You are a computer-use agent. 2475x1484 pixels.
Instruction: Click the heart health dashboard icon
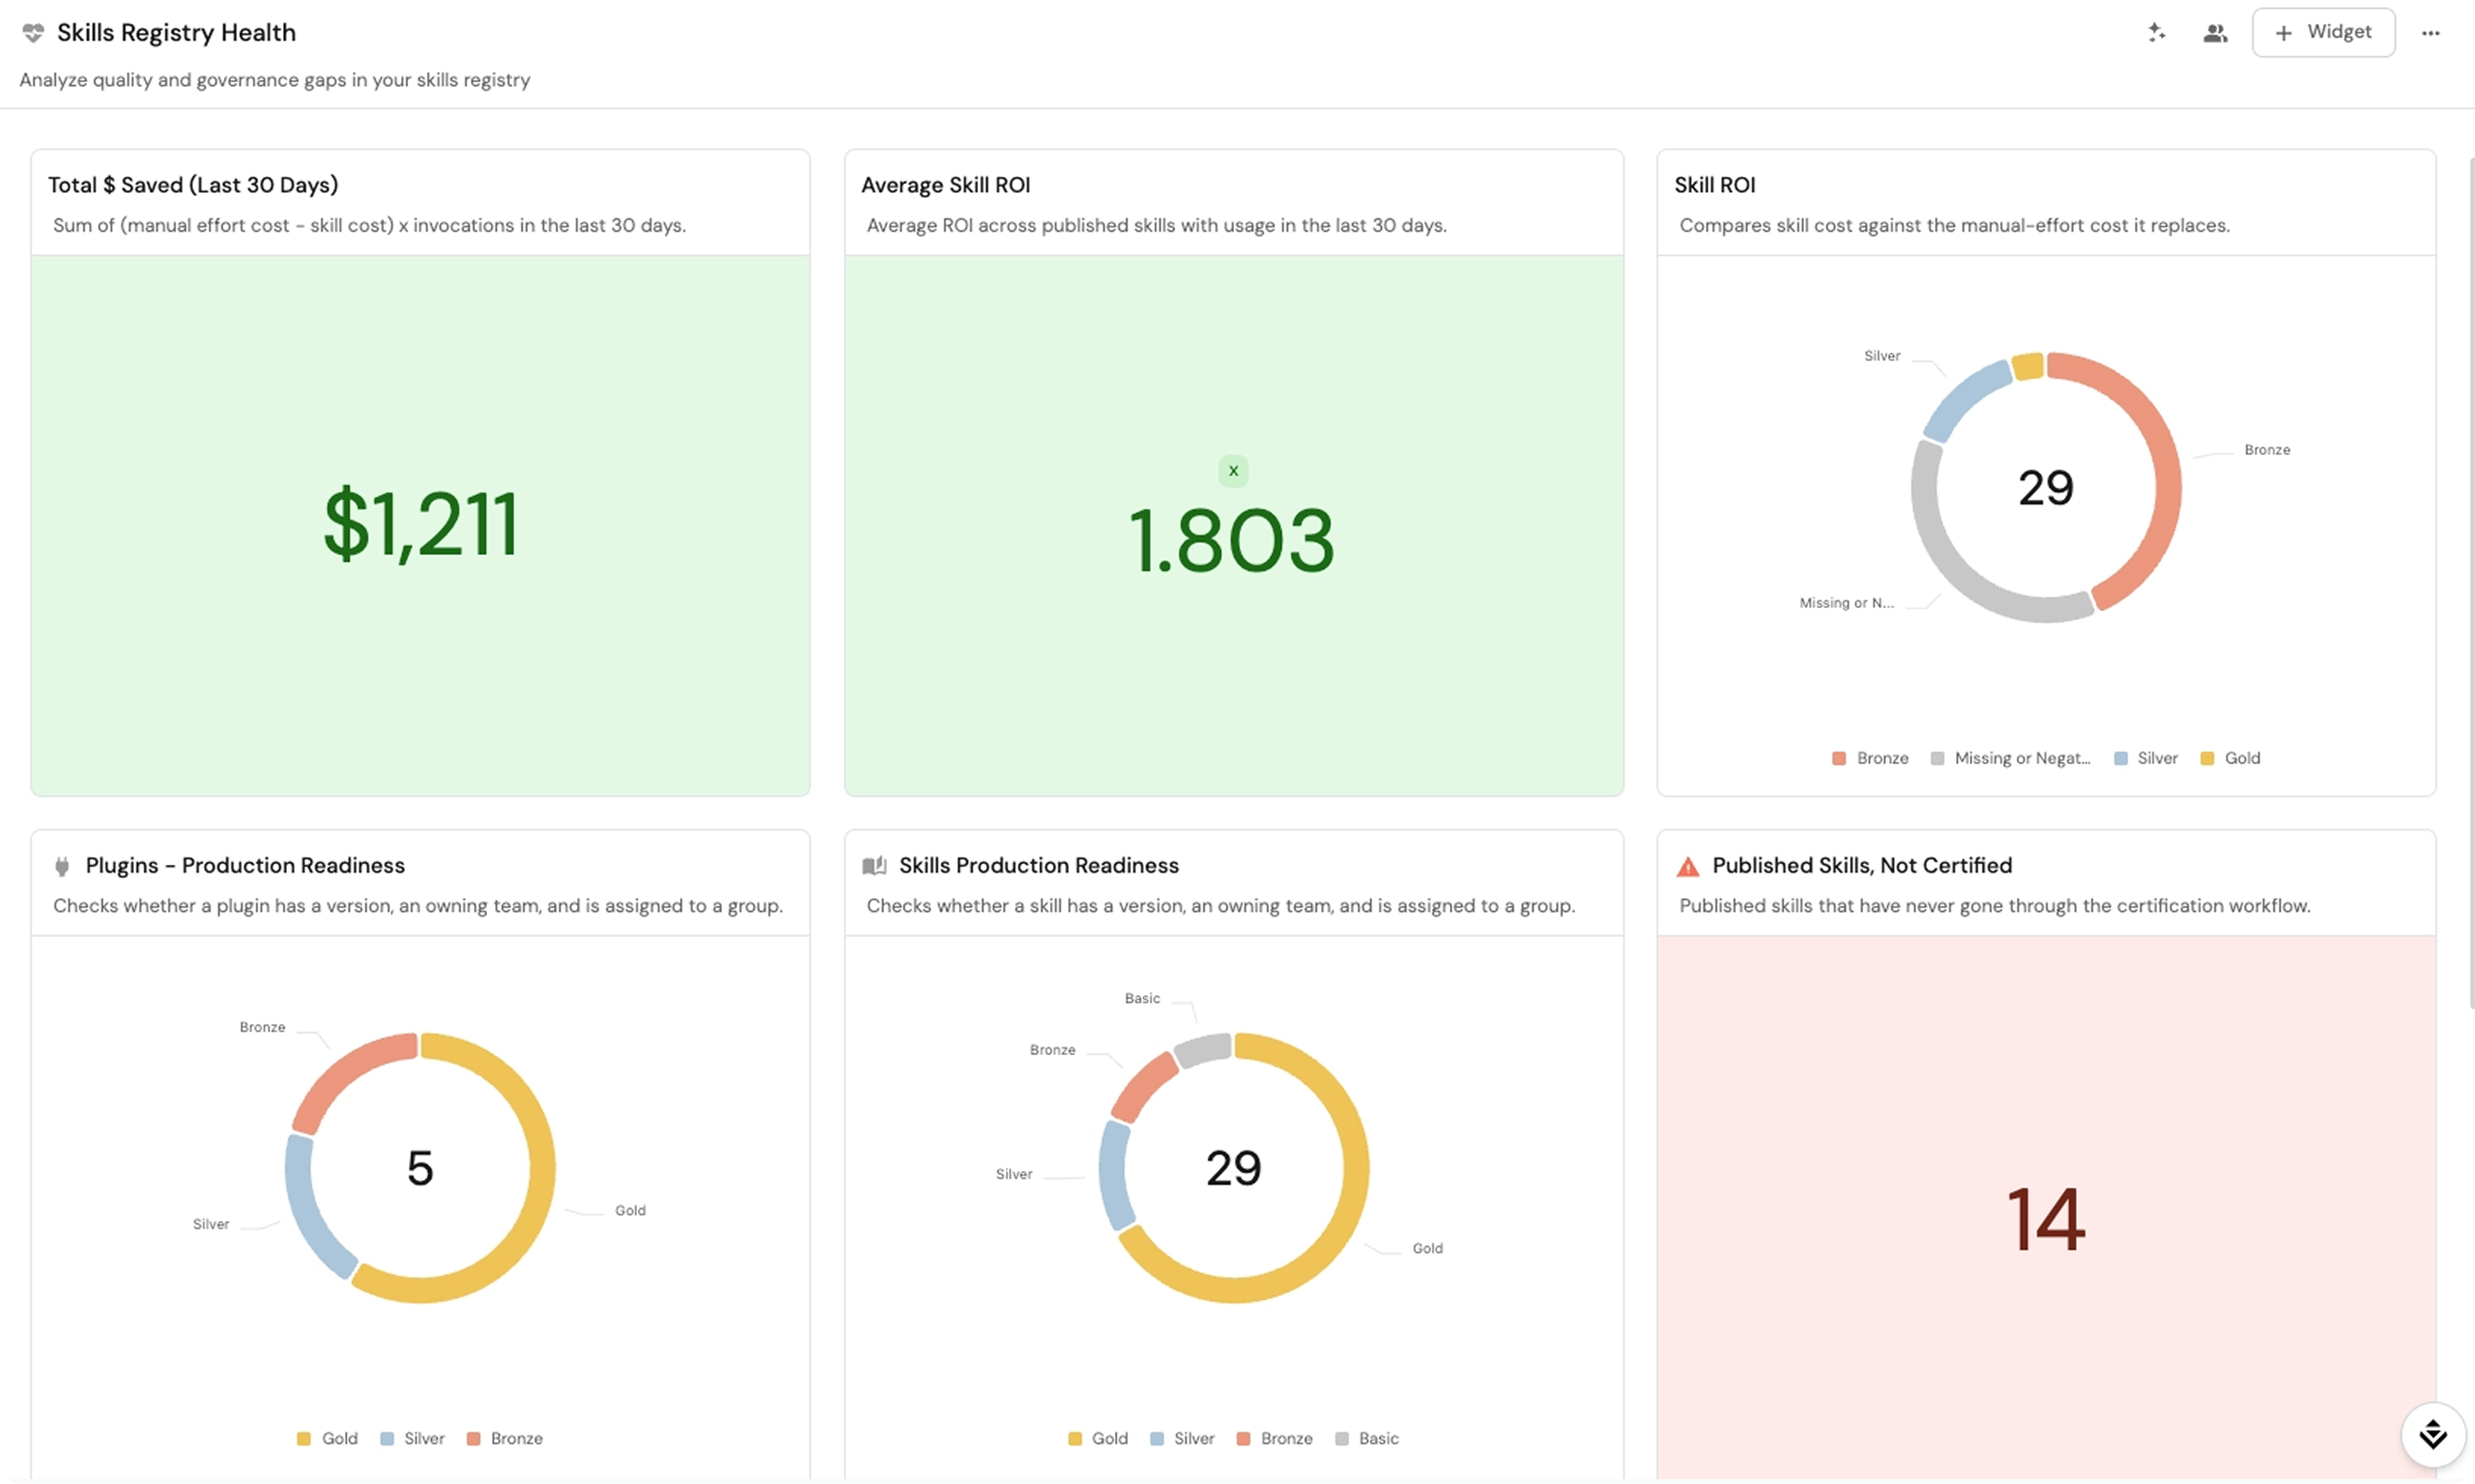tap(33, 33)
